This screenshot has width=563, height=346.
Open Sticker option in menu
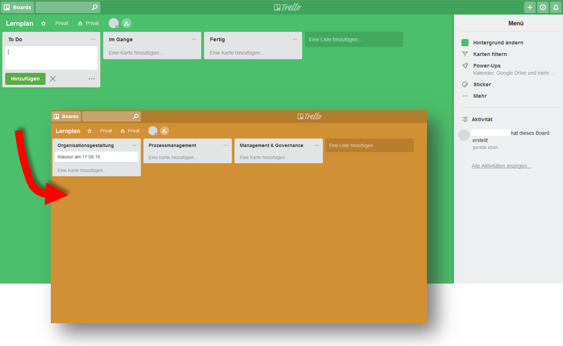pyautogui.click(x=482, y=85)
